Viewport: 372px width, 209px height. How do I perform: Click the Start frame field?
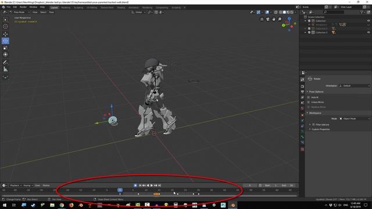[x=271, y=185]
